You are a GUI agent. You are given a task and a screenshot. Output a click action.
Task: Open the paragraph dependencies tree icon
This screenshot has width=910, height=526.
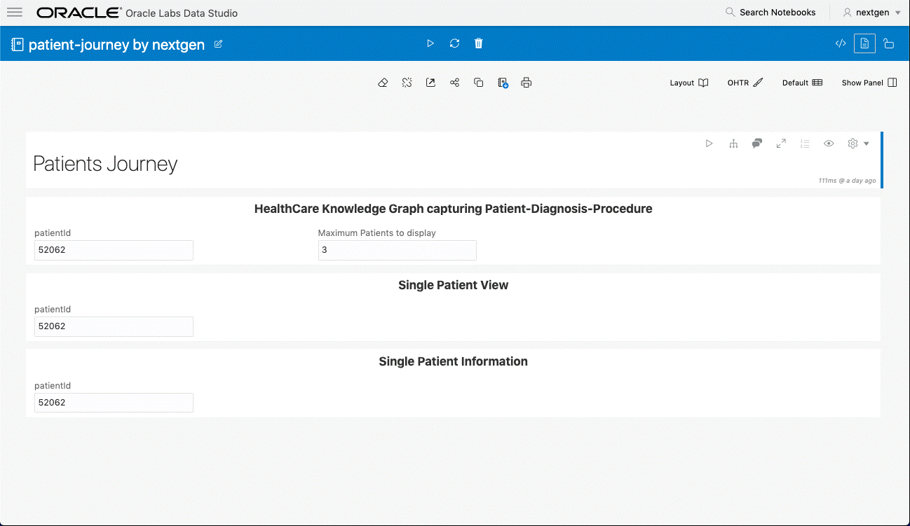click(733, 144)
